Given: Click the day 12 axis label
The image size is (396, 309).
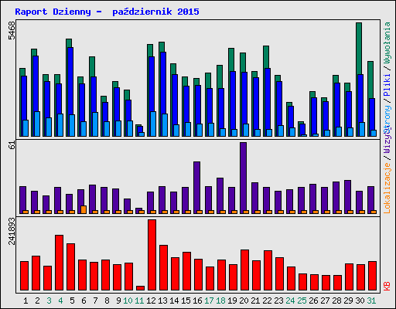Looking at the screenshot, I should coord(151,301).
